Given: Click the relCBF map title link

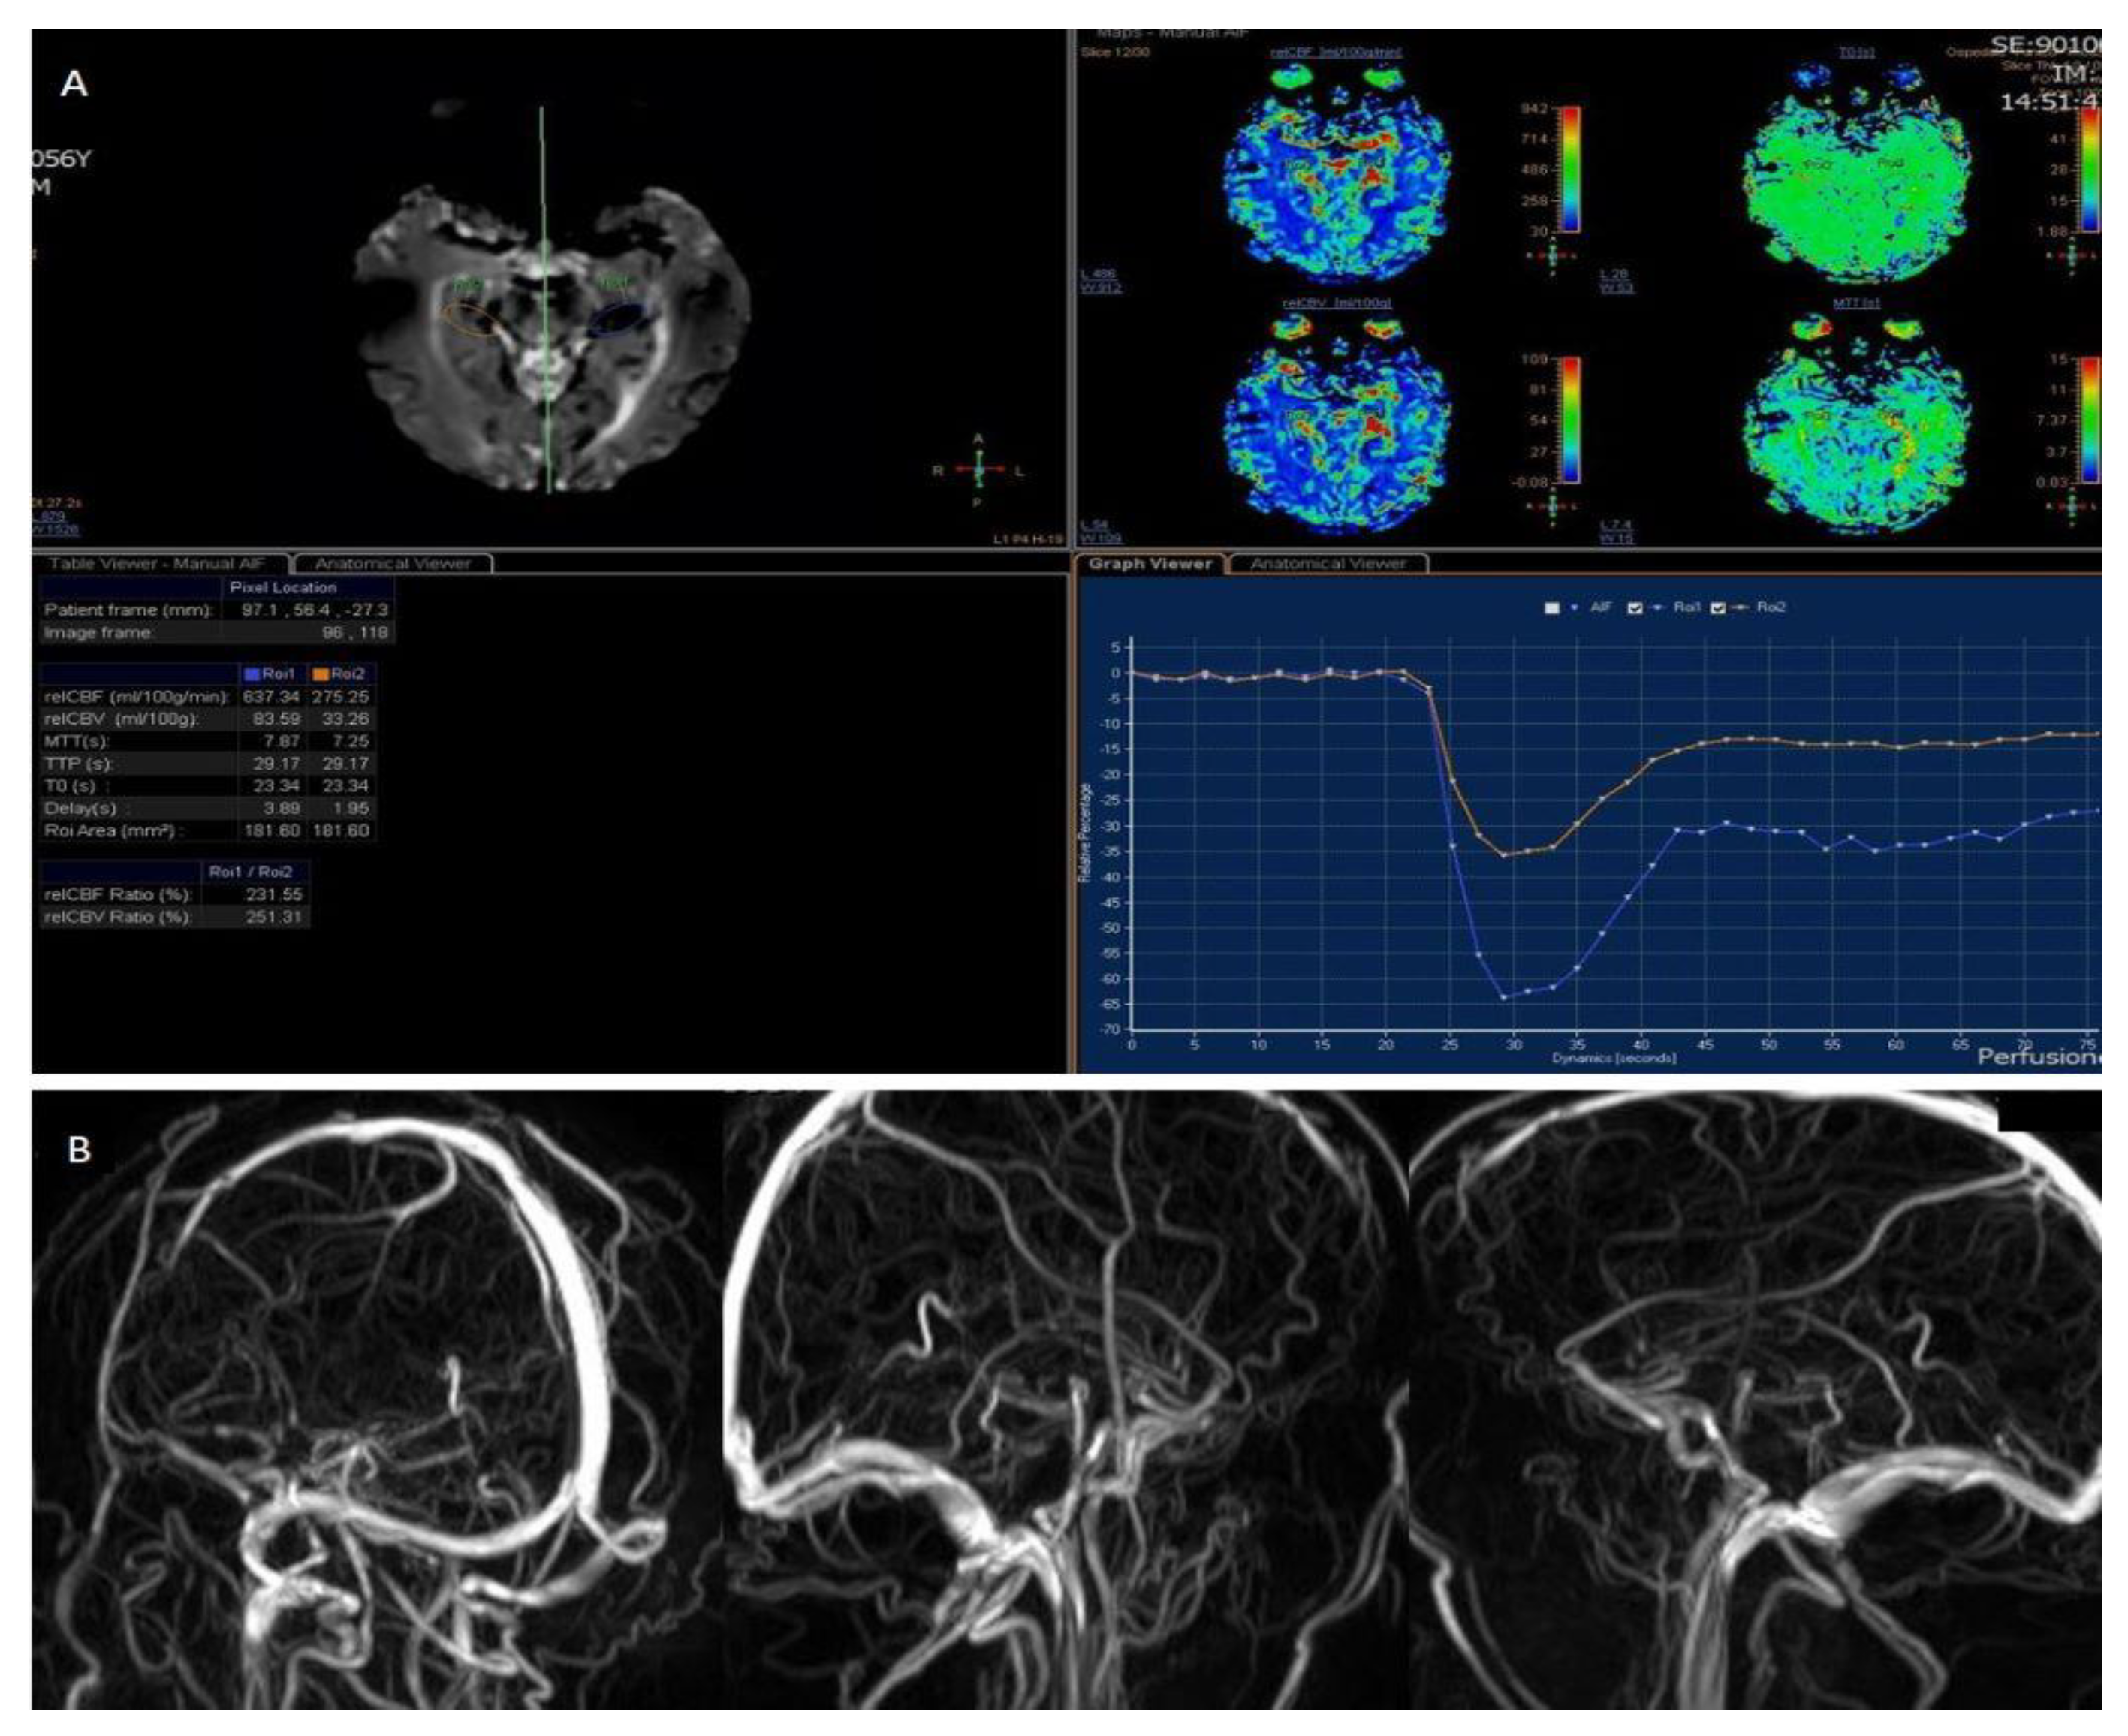Looking at the screenshot, I should point(1336,52).
